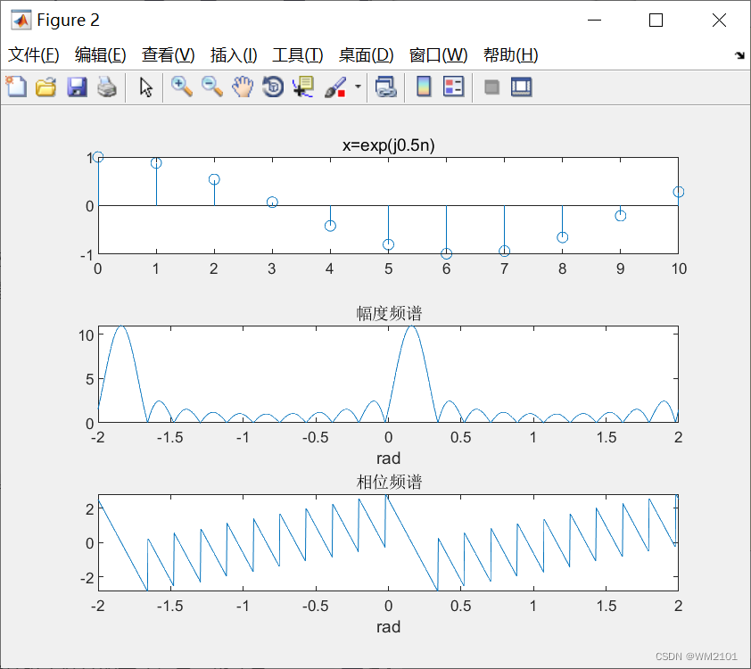Click the title x=exp(j0.5n)

388,145
